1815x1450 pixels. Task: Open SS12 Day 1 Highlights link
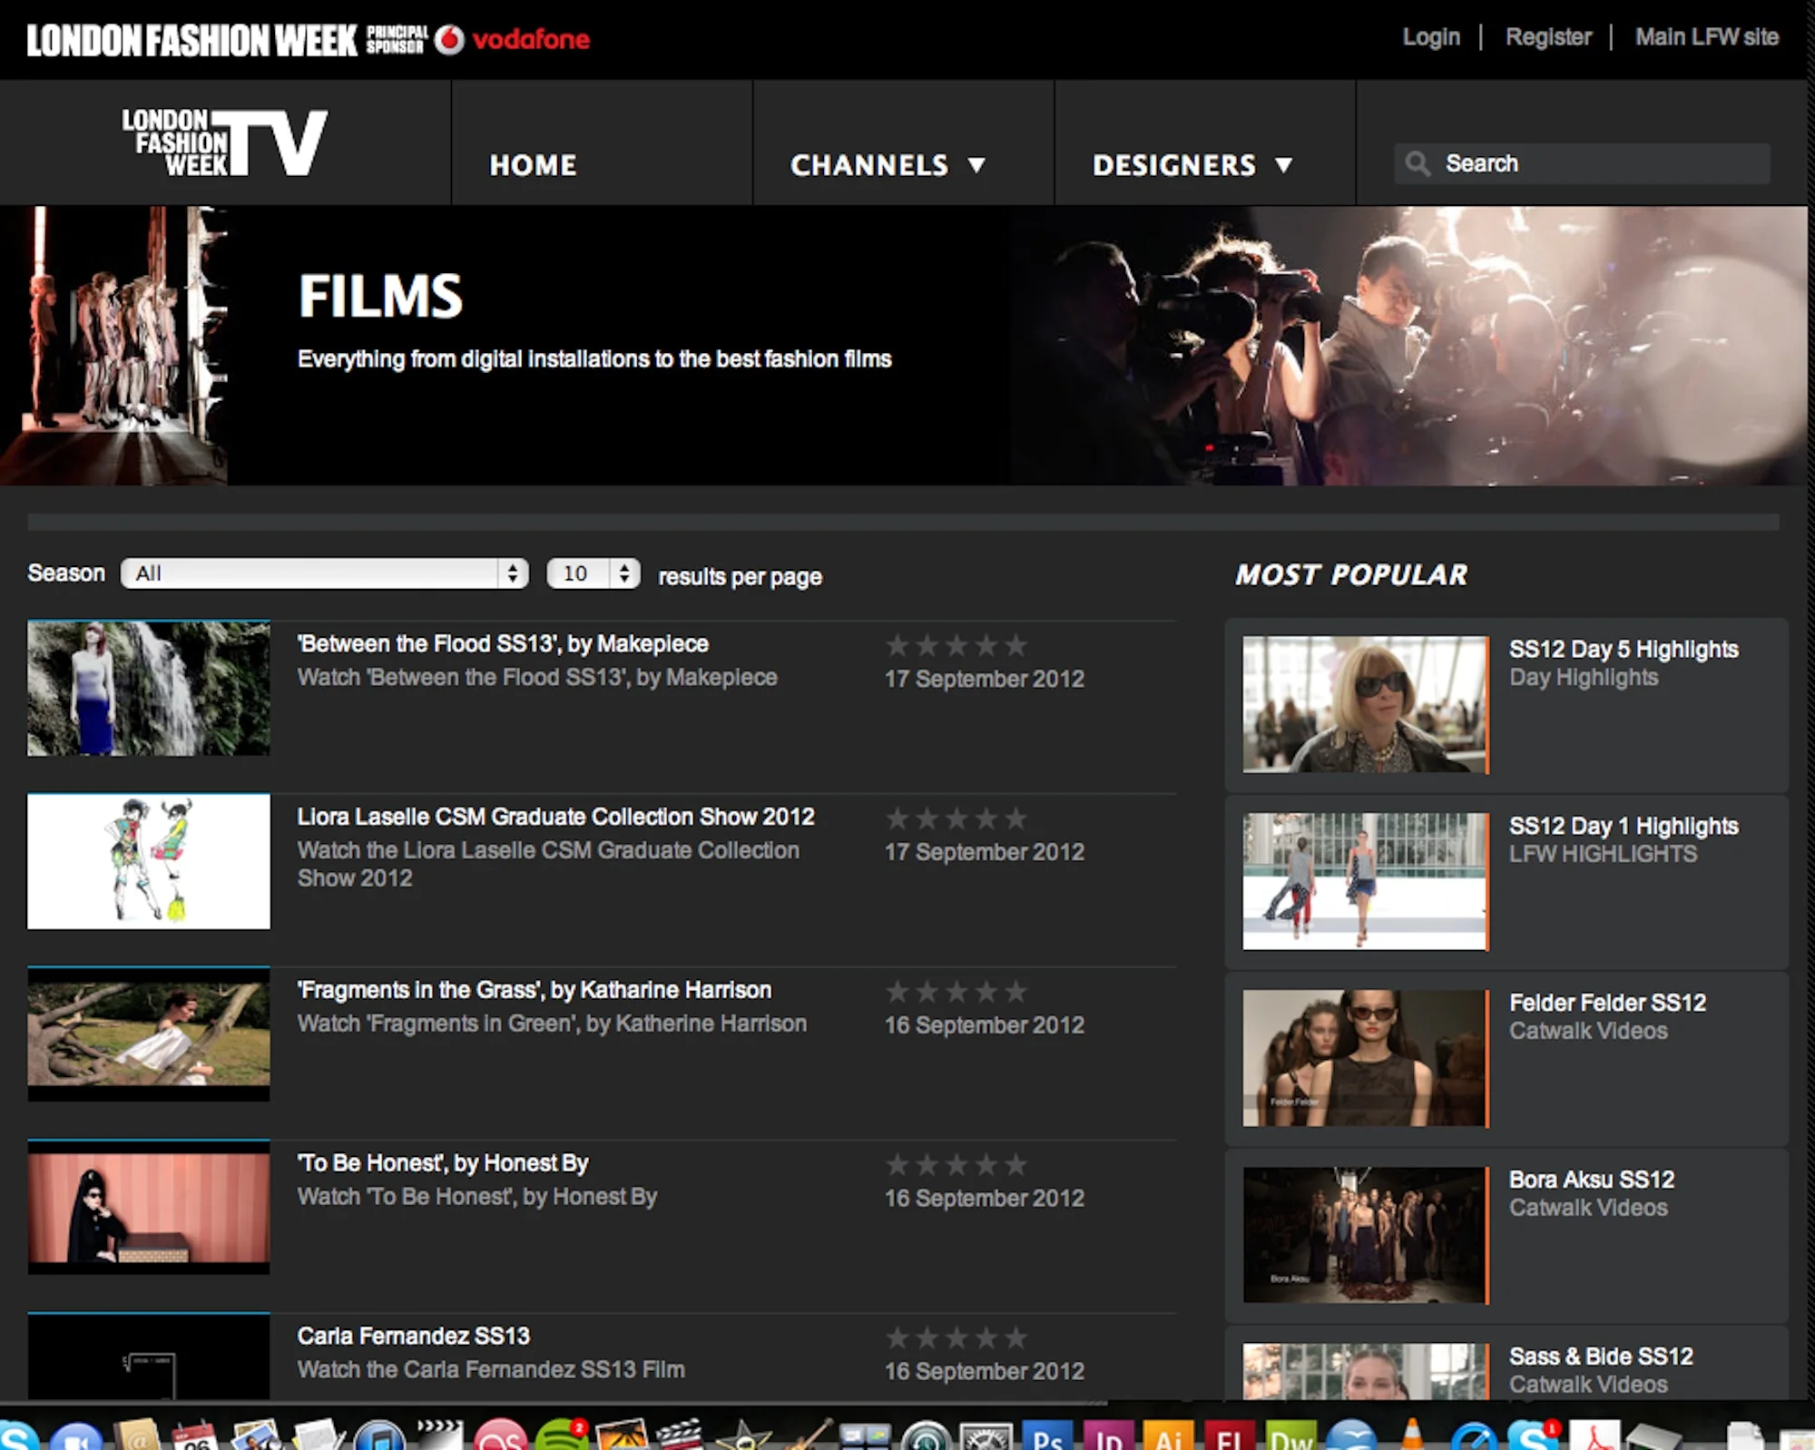(1624, 826)
